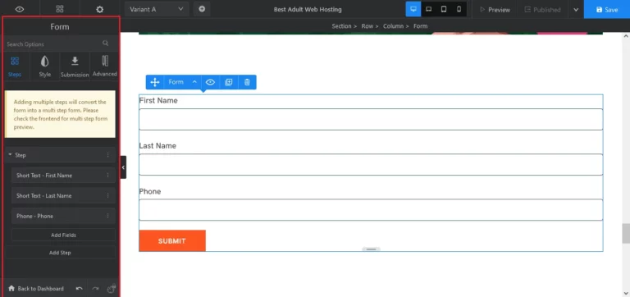Open the settings gear icon
The width and height of the screenshot is (630, 297).
pyautogui.click(x=99, y=9)
